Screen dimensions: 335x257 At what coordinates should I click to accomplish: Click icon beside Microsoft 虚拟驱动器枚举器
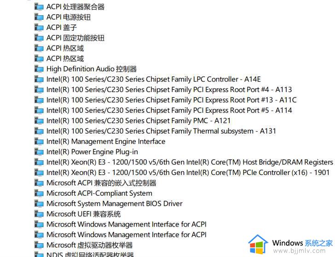pyautogui.click(x=39, y=245)
